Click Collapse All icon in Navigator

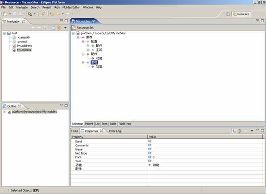(53, 28)
